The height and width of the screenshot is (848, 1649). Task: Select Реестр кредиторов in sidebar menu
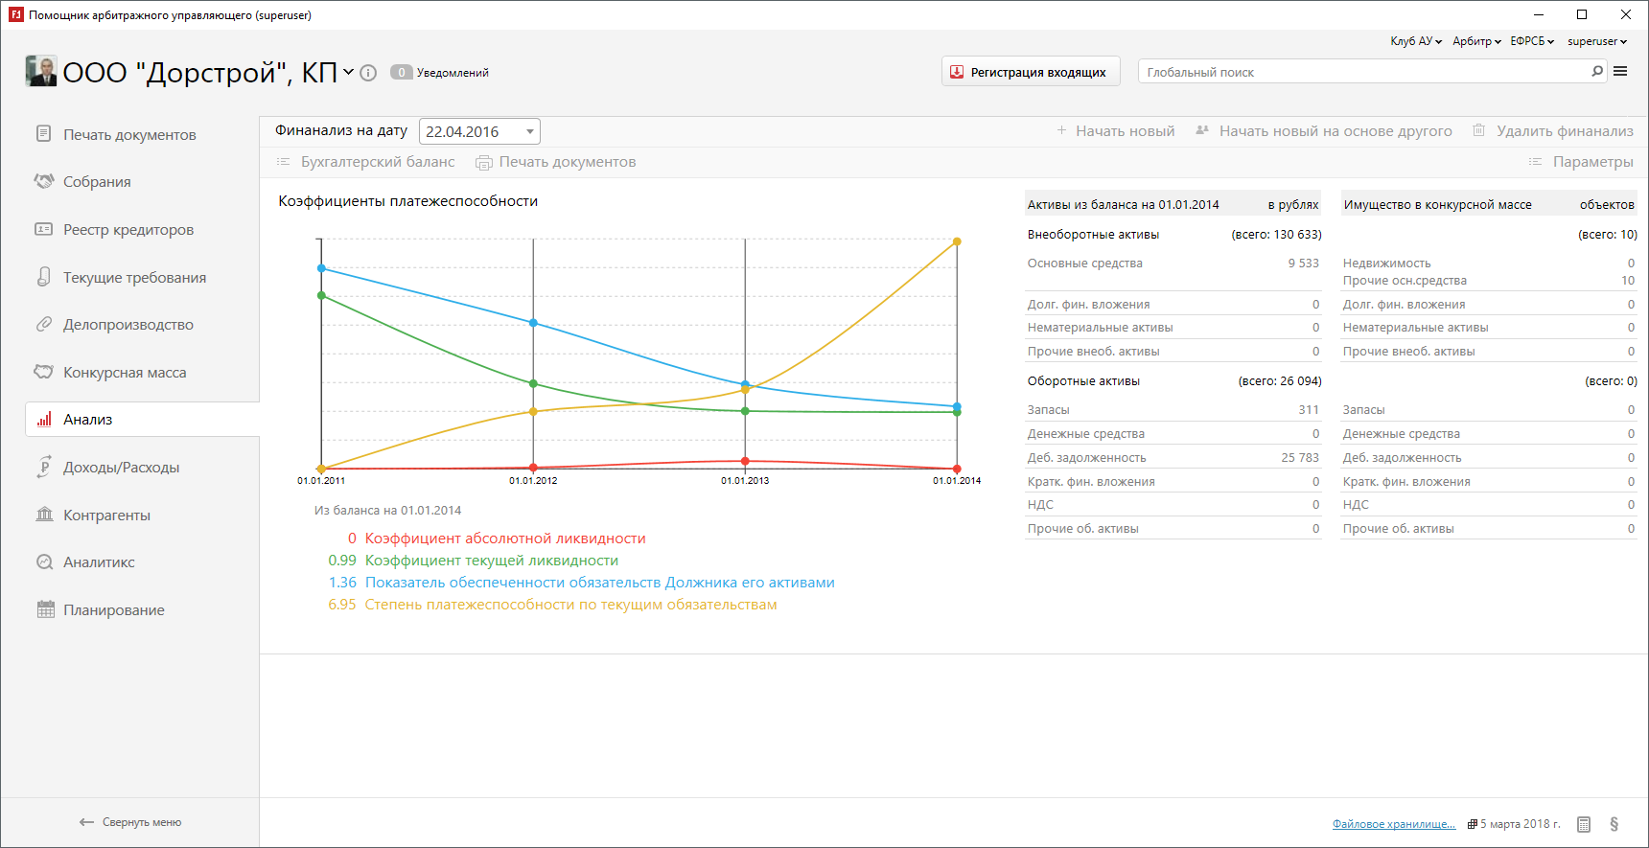point(128,230)
